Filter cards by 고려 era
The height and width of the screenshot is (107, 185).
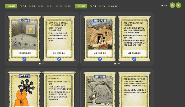(41, 6)
